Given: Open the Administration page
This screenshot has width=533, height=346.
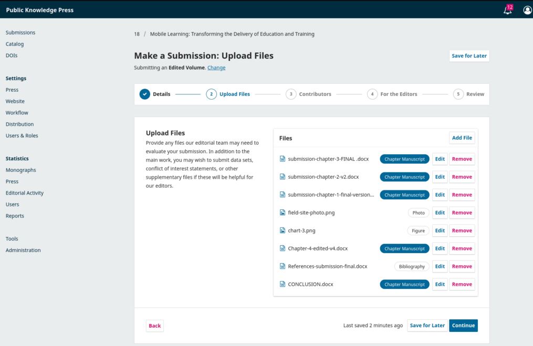Looking at the screenshot, I should 23,251.
